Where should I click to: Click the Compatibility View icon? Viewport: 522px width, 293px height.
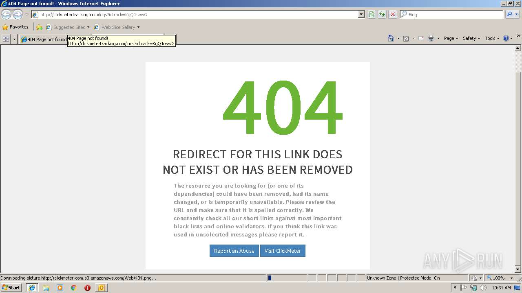[x=372, y=14]
